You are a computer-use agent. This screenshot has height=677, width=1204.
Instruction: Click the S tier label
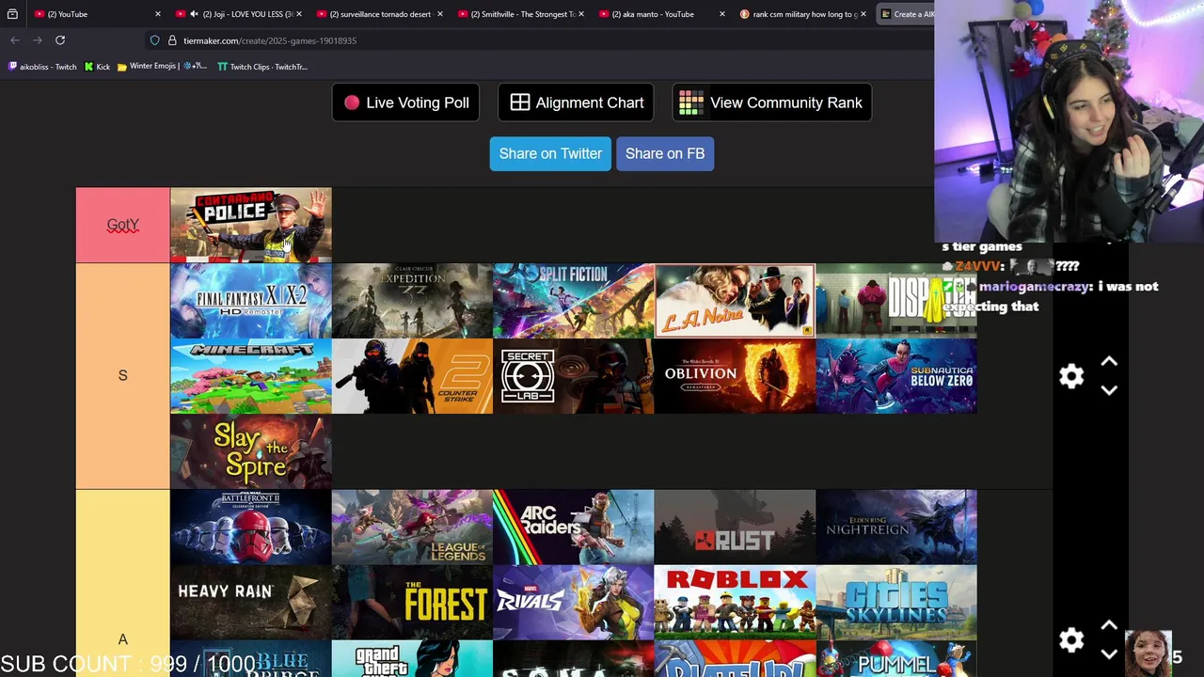[x=122, y=375]
